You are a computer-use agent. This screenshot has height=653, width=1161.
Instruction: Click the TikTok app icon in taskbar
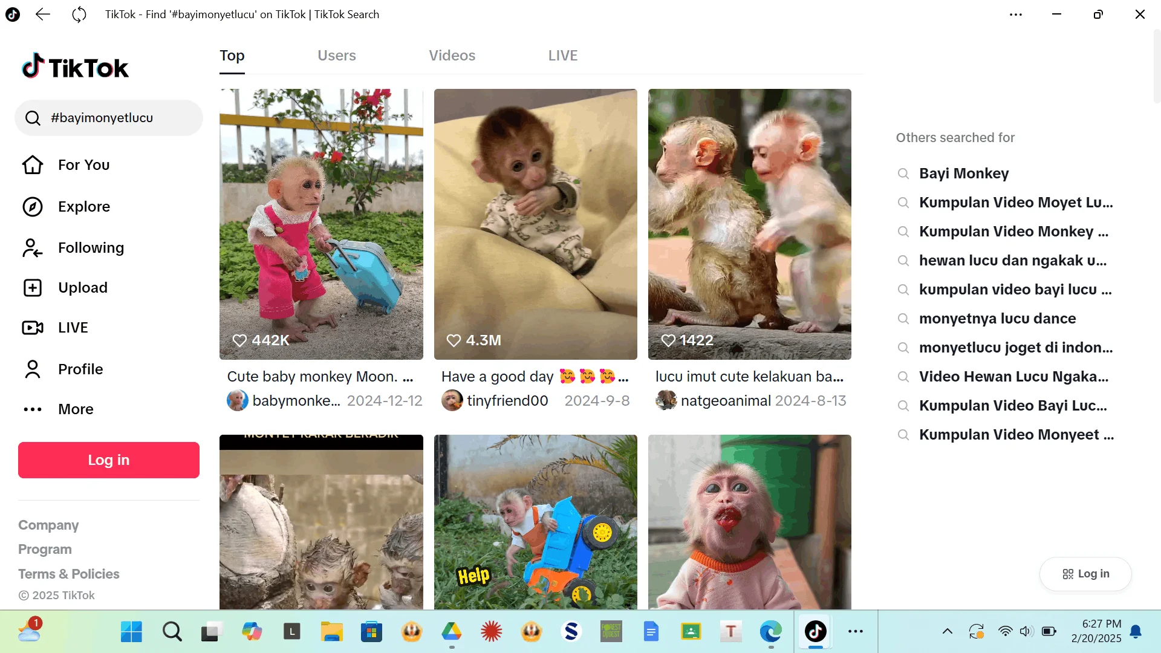(x=815, y=632)
